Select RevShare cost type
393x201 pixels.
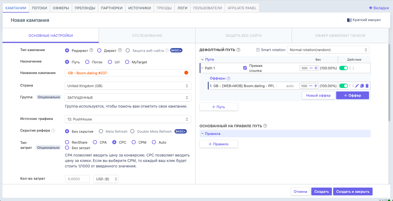pos(67,142)
